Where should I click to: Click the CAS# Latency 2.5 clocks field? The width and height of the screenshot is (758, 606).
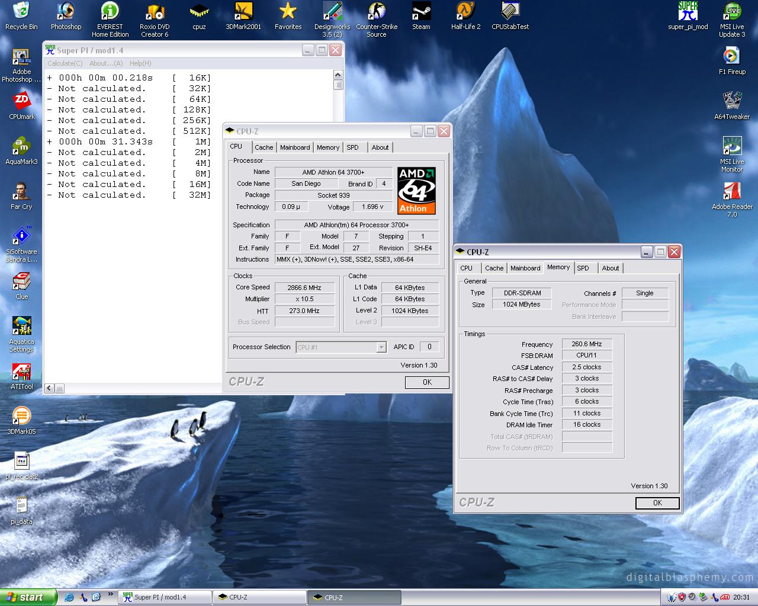[x=586, y=367]
